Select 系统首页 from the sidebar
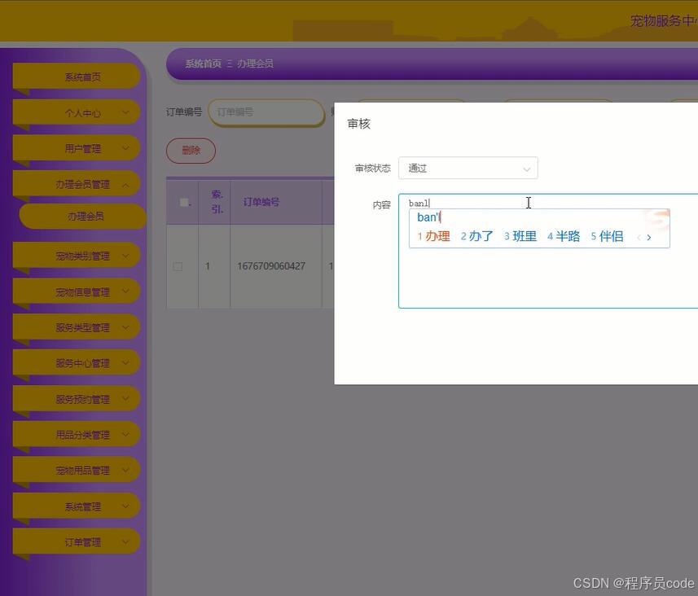The height and width of the screenshot is (596, 698). click(76, 76)
